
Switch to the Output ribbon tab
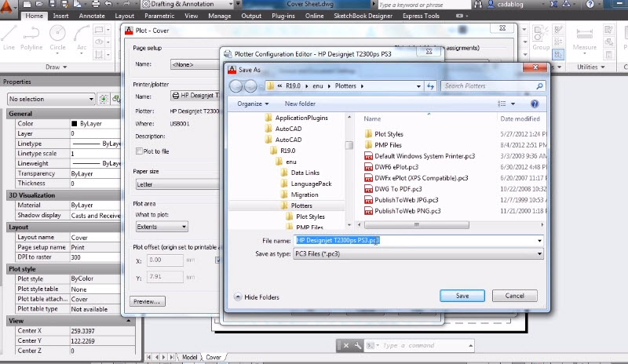click(251, 16)
